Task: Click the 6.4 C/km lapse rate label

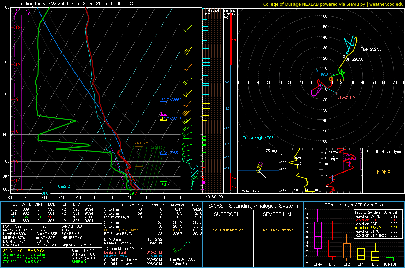Action: pos(141,143)
